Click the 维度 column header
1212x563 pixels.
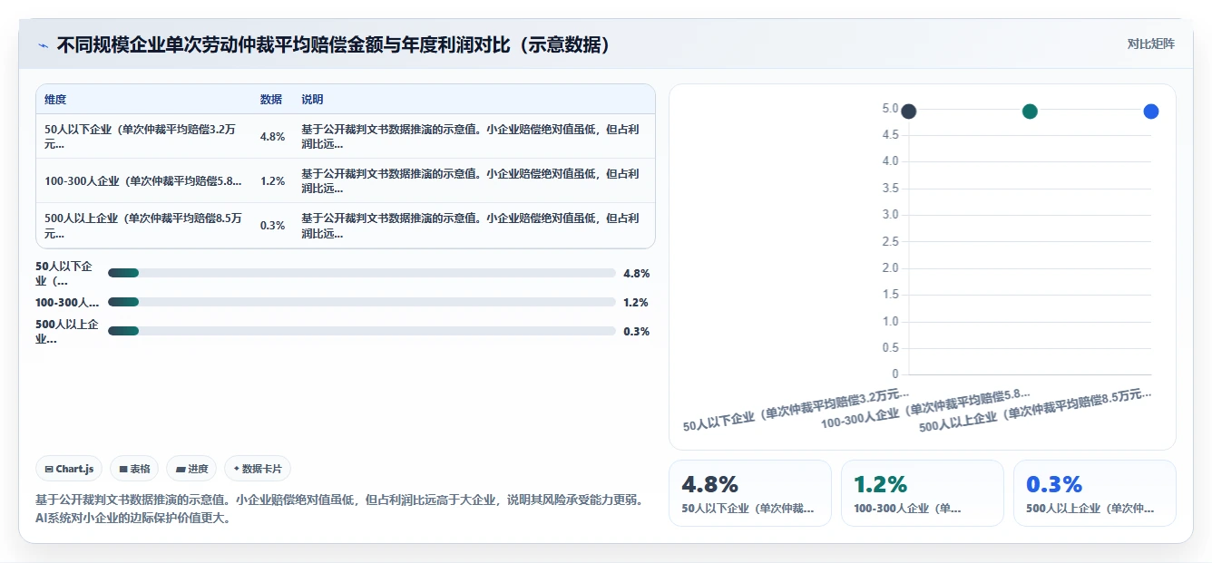(x=55, y=100)
